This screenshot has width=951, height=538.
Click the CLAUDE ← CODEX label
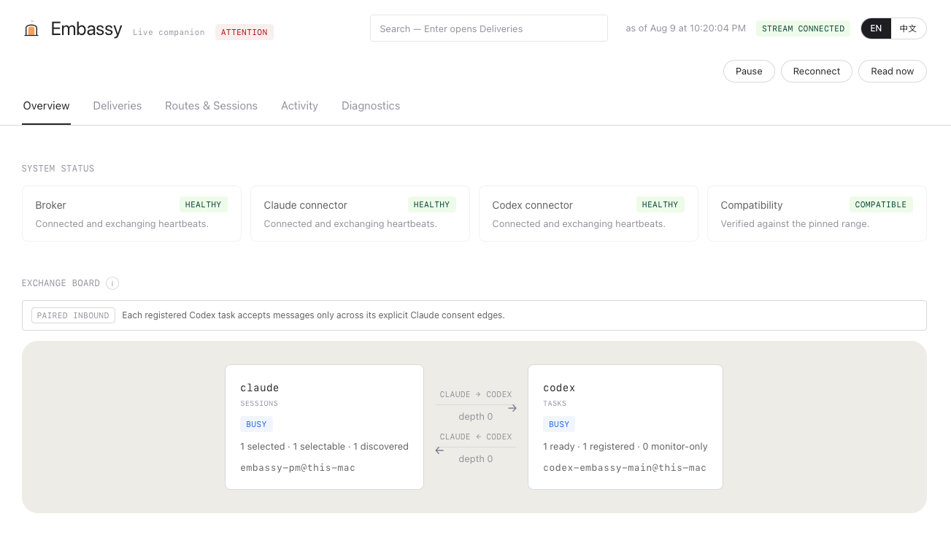pyautogui.click(x=476, y=437)
